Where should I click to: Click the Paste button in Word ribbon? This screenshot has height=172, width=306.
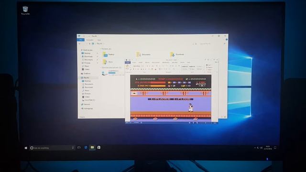pyautogui.click(x=128, y=67)
